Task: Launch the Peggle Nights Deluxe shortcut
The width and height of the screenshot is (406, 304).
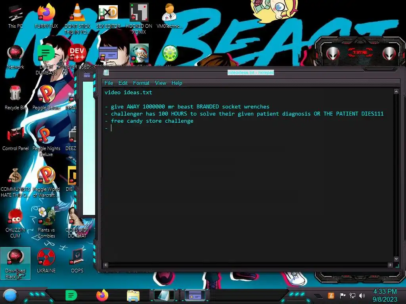Action: 46,141
